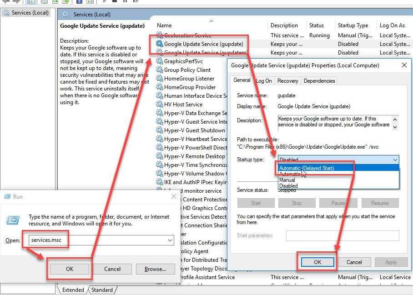Click the gear icon beside Hyper-V Guest Shutdown
The height and width of the screenshot is (295, 413).
coord(159,130)
